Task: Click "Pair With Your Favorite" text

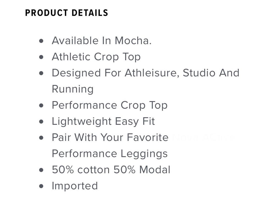Action: pyautogui.click(x=110, y=137)
